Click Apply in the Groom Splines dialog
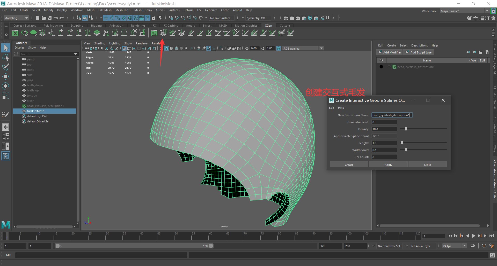The image size is (497, 266). click(x=388, y=165)
